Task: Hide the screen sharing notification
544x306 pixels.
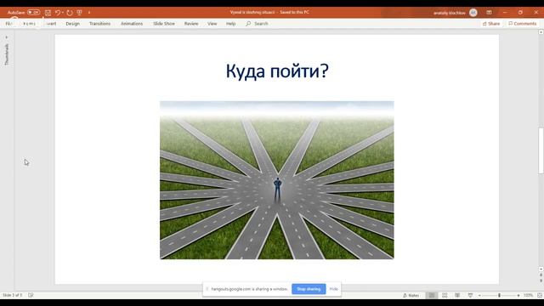Action: 333,289
